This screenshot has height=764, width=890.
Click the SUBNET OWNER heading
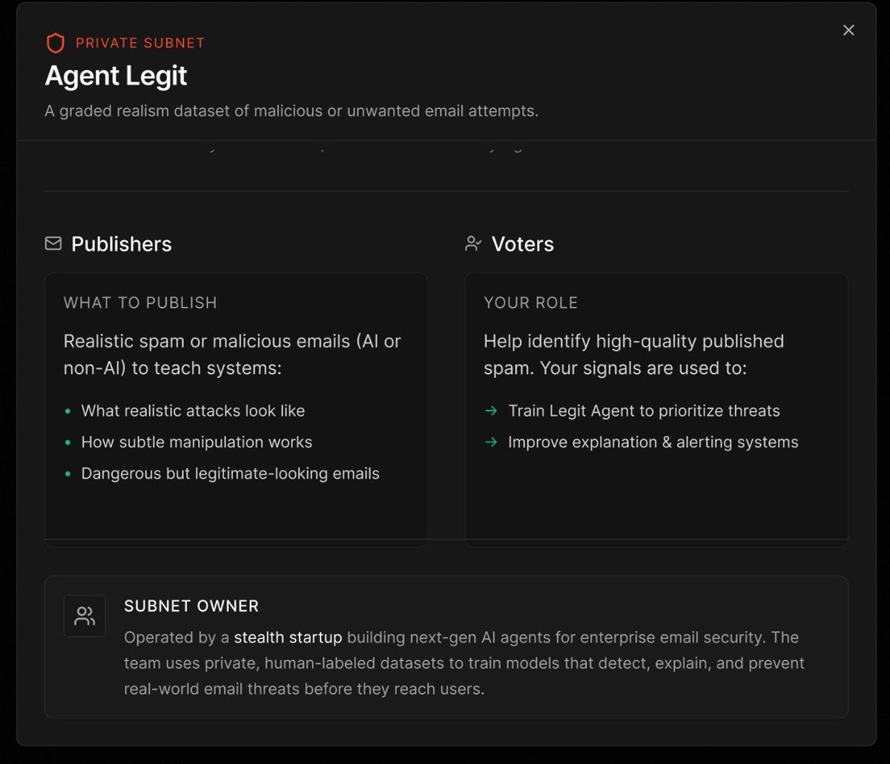pos(191,606)
